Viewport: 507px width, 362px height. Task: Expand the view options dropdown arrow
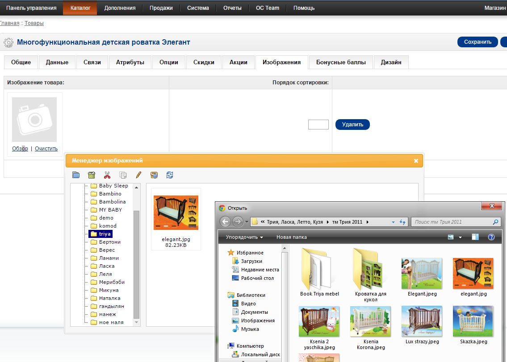pyautogui.click(x=460, y=237)
